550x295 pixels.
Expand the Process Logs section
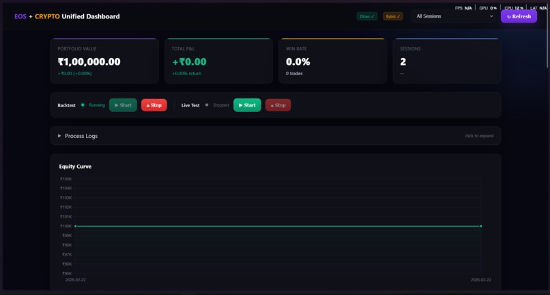pyautogui.click(x=276, y=136)
